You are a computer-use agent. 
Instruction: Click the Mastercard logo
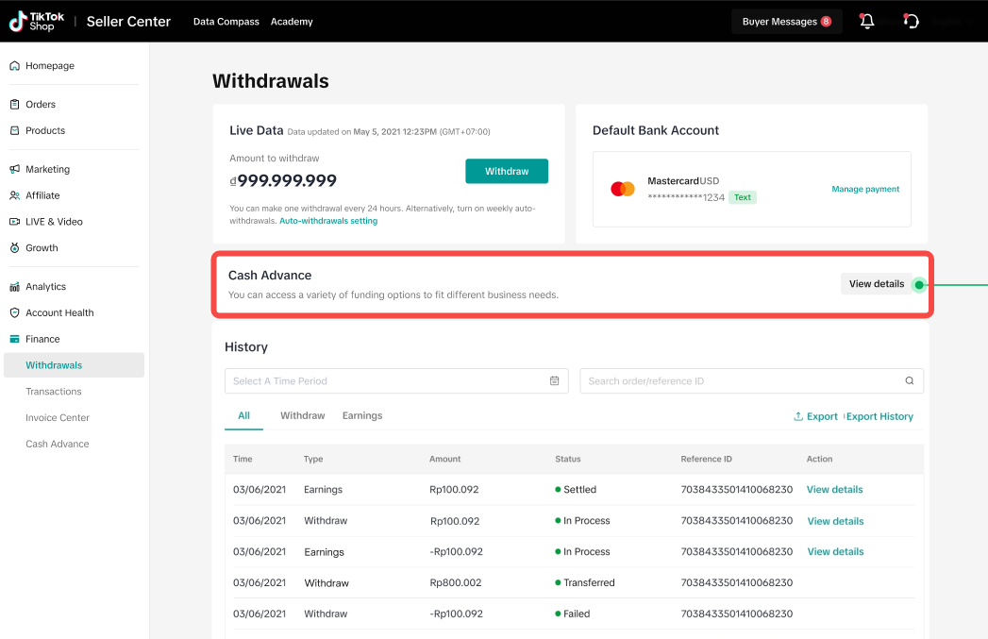pyautogui.click(x=623, y=189)
